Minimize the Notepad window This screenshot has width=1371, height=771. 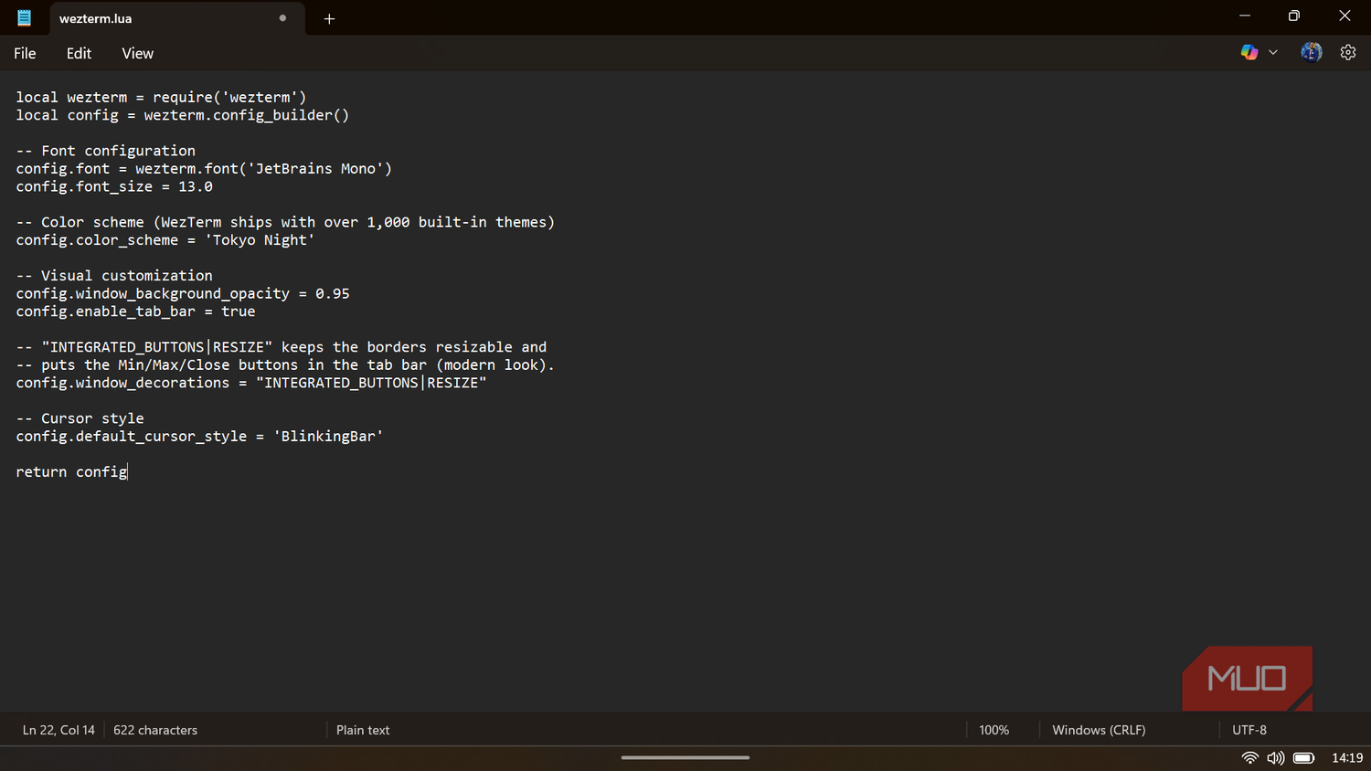[1244, 16]
